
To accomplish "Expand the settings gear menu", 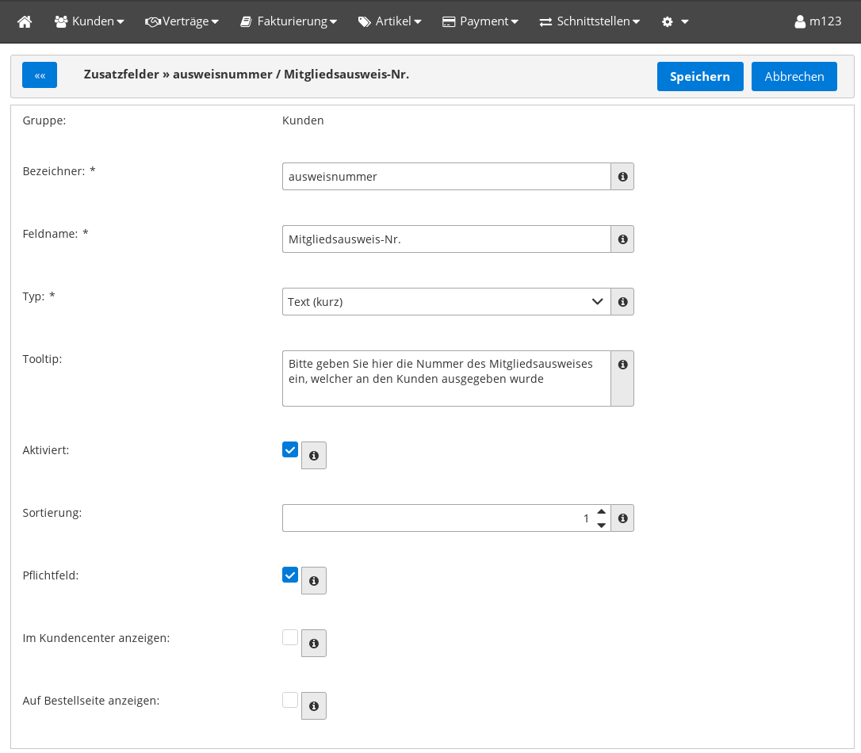I will click(675, 21).
